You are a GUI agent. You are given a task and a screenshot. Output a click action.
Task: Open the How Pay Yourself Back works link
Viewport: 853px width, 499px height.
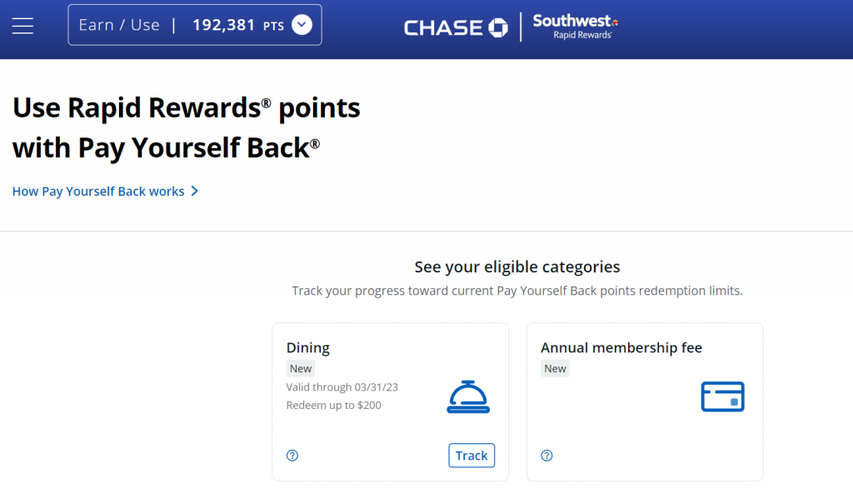coord(97,191)
